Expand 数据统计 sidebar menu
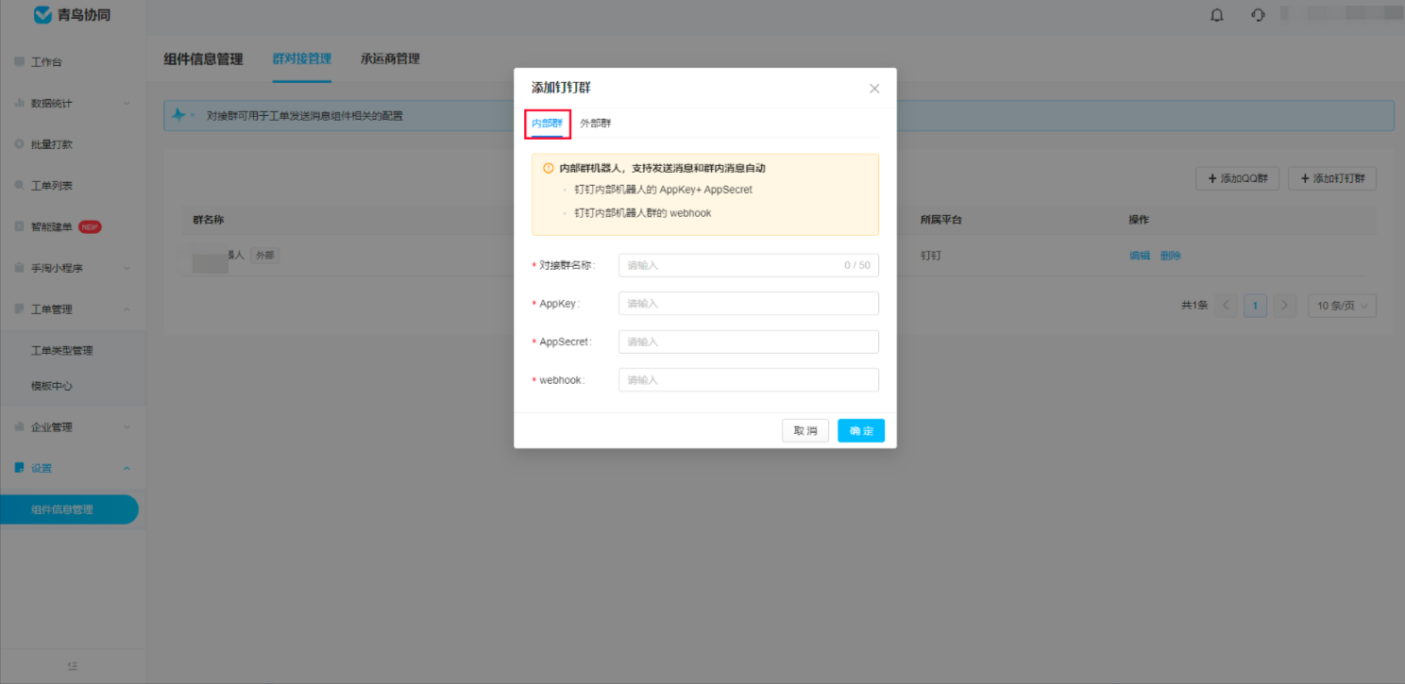Screen dimensions: 1405x684 (x=73, y=103)
